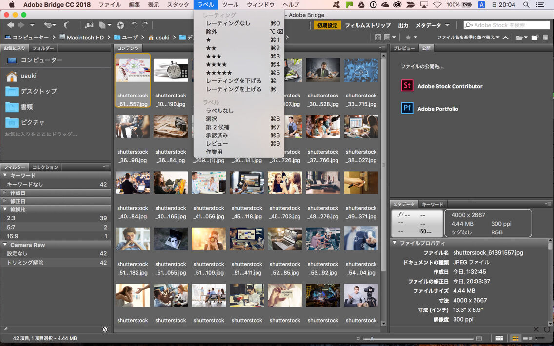This screenshot has width=554, height=346.
Task: Click lock thumbnail grid icon
Action: coord(499,338)
